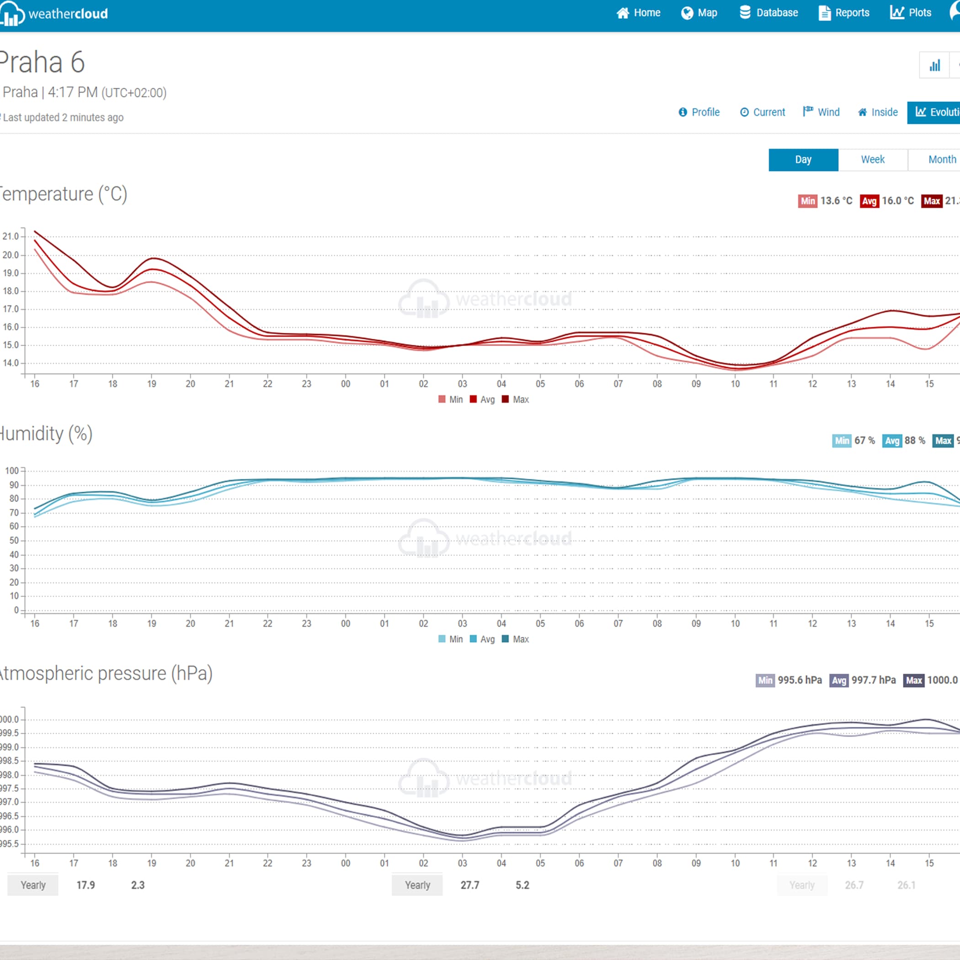Click the humidity Min 67 % badge
Viewport: 960px width, 960px height.
pos(853,441)
